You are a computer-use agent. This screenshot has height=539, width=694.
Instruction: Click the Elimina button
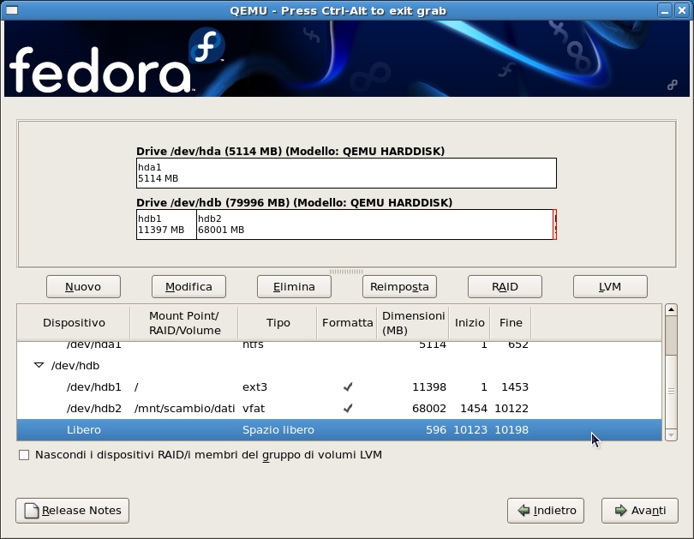[294, 287]
